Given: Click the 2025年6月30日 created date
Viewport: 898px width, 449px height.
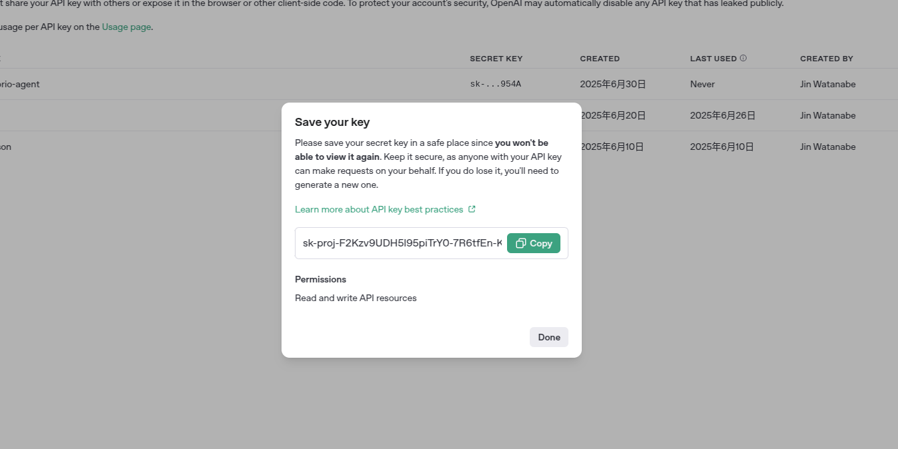Looking at the screenshot, I should coord(612,84).
